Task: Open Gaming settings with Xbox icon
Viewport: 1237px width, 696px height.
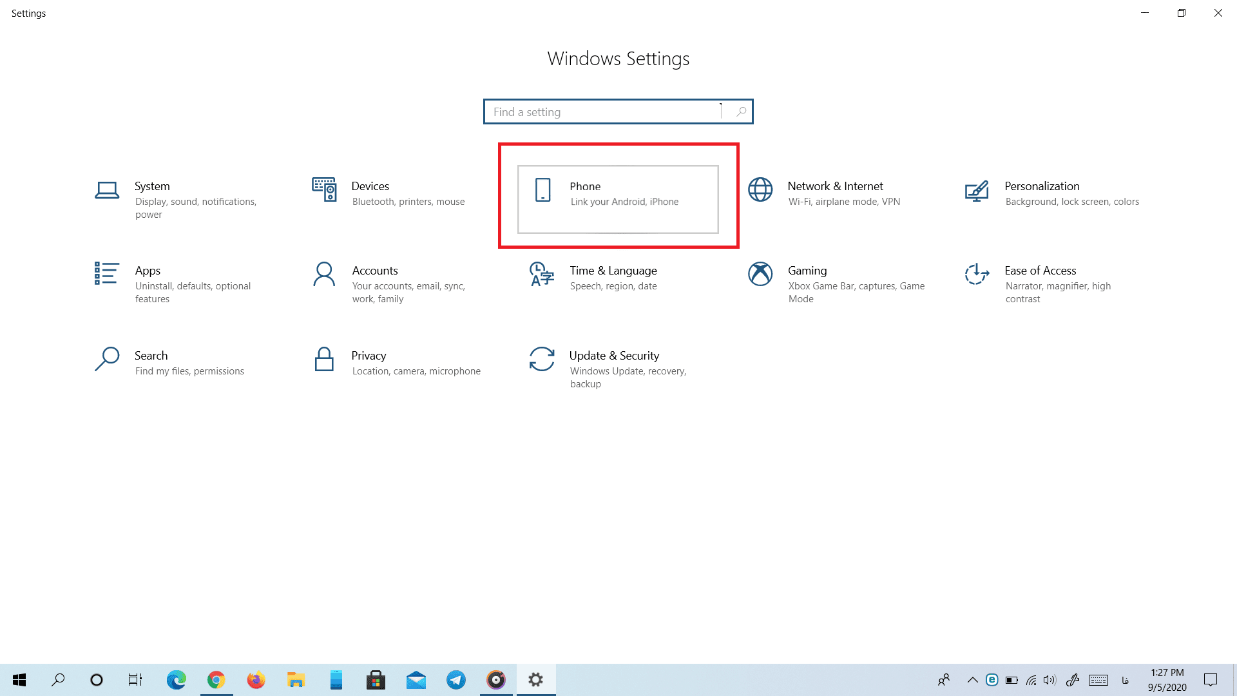Action: click(x=835, y=284)
